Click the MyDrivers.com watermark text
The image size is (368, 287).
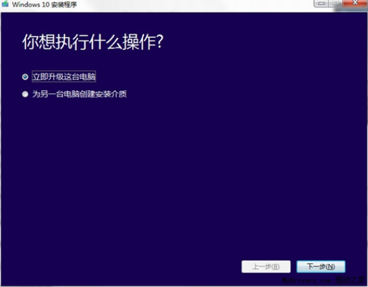click(x=307, y=280)
